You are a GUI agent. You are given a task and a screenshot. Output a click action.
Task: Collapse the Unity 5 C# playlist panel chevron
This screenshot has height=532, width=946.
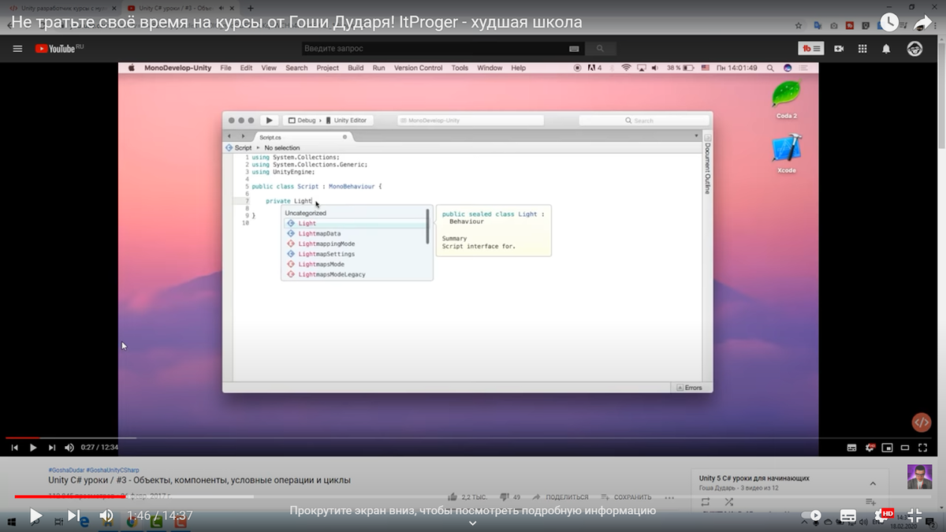pos(873,483)
